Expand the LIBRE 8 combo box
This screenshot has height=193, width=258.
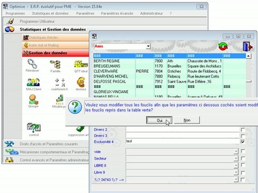coord(236,166)
